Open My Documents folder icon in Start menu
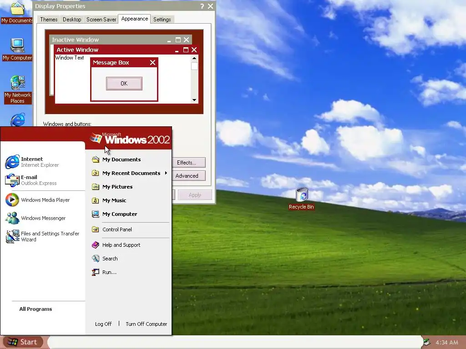 tap(96, 160)
